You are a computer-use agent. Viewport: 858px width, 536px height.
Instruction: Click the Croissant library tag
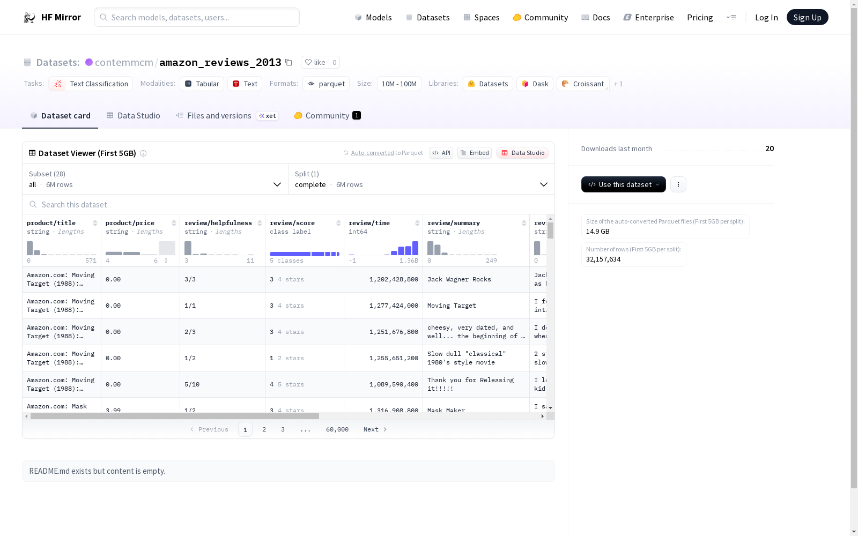click(x=583, y=84)
